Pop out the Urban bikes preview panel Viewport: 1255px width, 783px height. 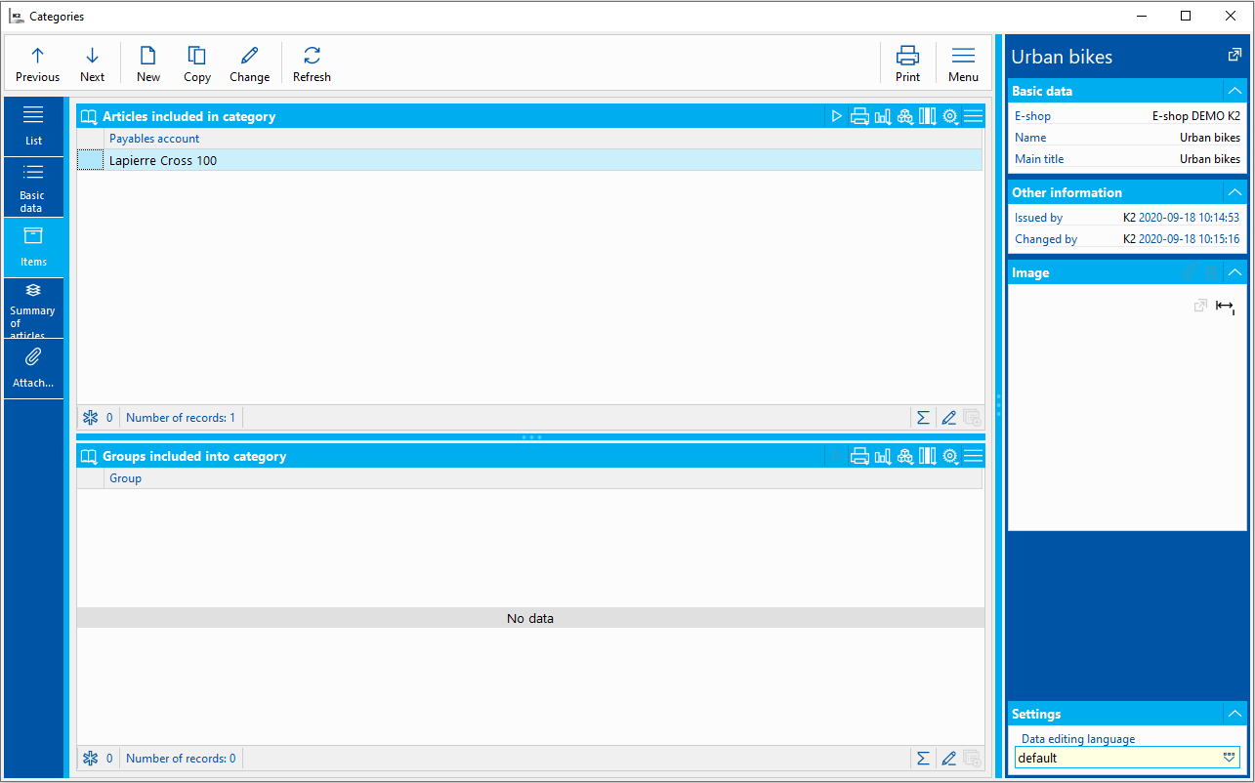(1234, 56)
